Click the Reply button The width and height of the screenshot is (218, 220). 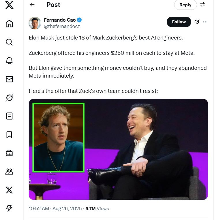[x=185, y=5]
